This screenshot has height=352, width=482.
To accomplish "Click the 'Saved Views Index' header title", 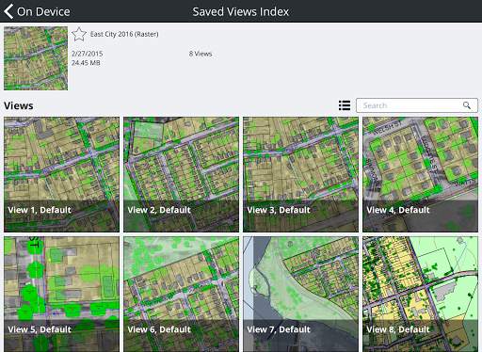I will click(x=241, y=11).
